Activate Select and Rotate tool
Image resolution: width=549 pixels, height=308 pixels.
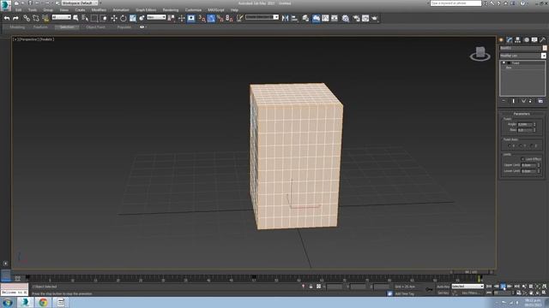[124, 18]
